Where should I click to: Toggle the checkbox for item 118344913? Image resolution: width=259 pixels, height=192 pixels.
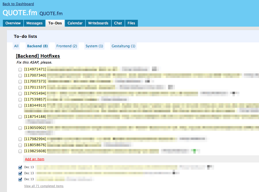click(x=20, y=105)
